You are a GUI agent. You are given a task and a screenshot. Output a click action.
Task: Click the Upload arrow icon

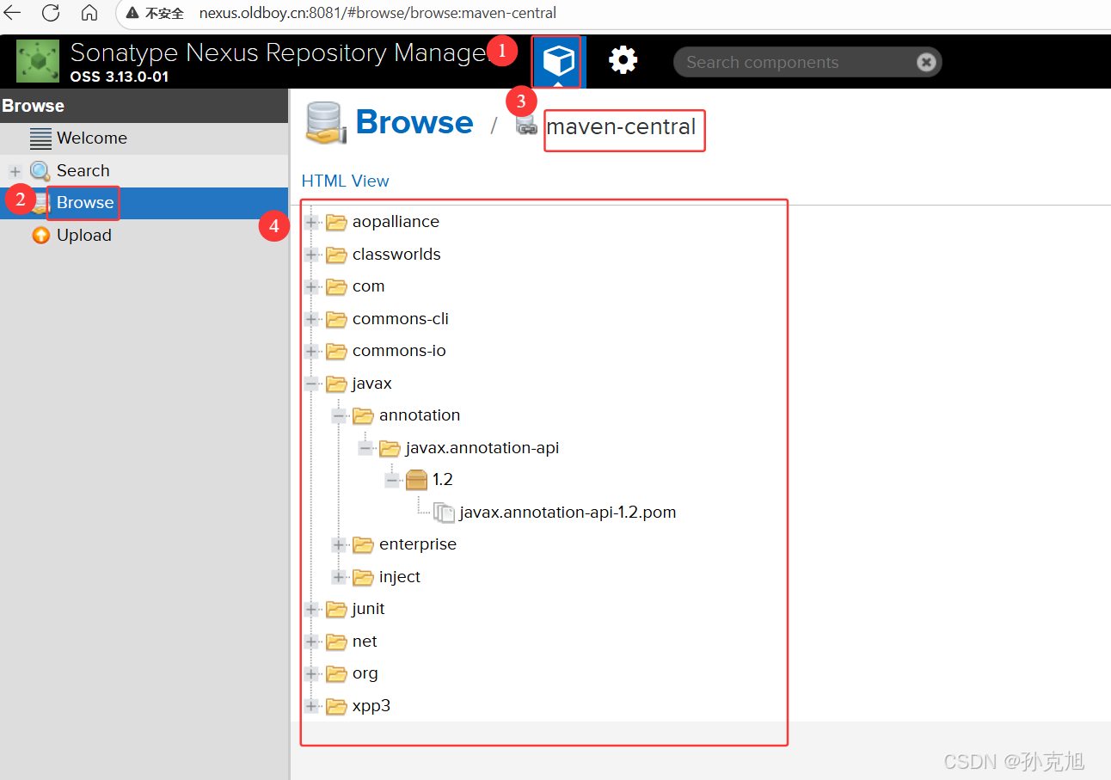tap(40, 235)
